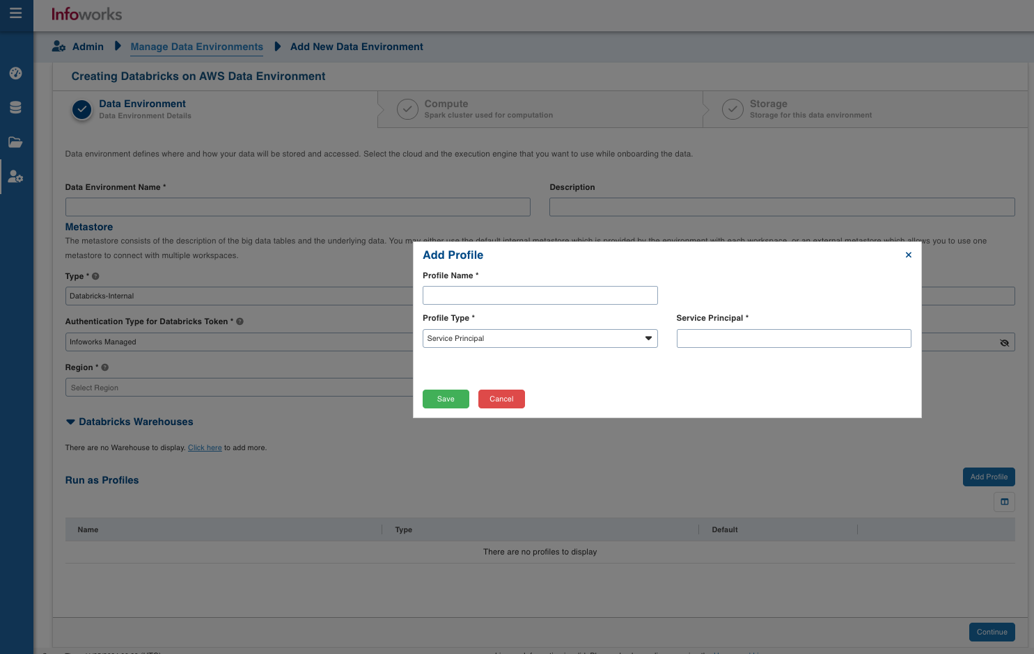Sort profiles by Name column
The height and width of the screenshot is (654, 1034).
[x=88, y=529]
